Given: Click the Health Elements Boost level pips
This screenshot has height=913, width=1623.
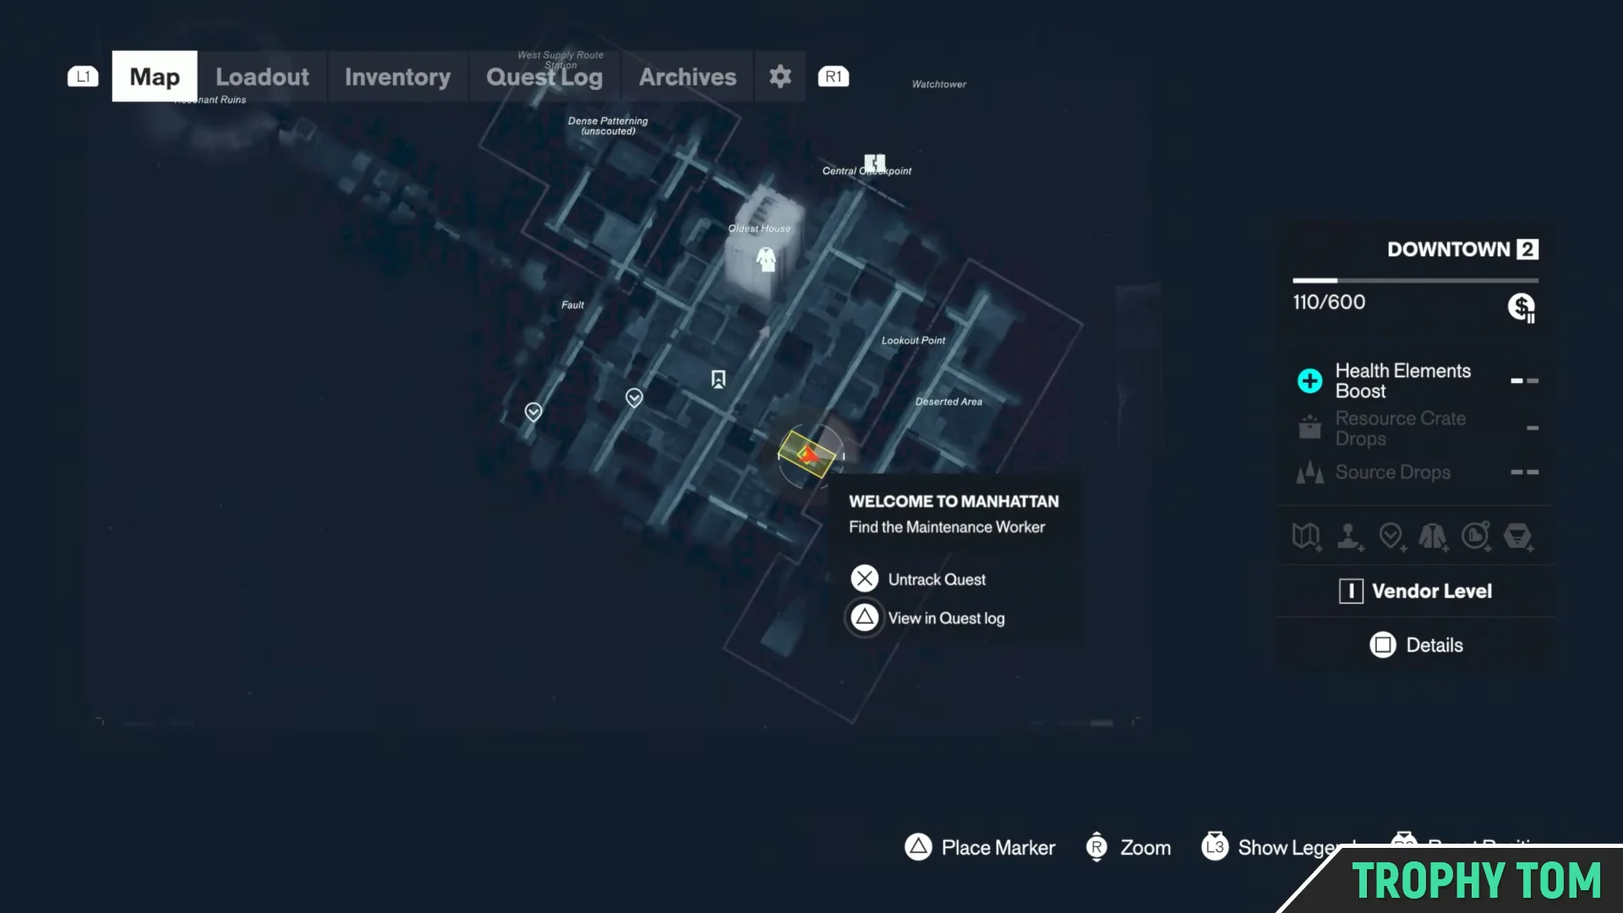Looking at the screenshot, I should (1524, 381).
